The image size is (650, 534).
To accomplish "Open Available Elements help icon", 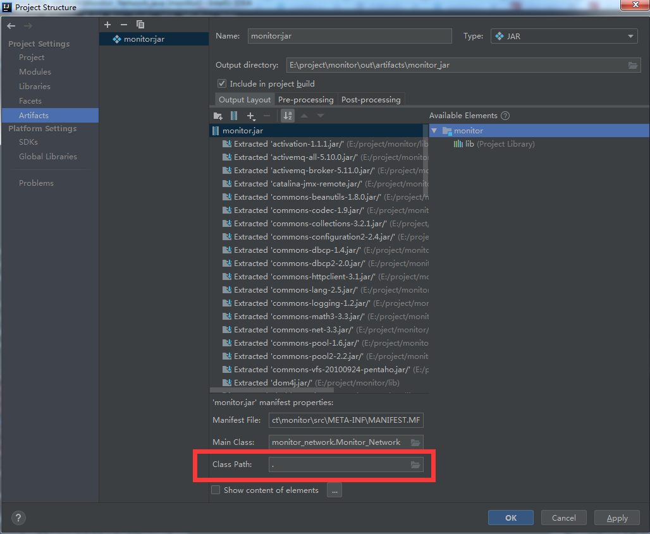I will pyautogui.click(x=505, y=116).
